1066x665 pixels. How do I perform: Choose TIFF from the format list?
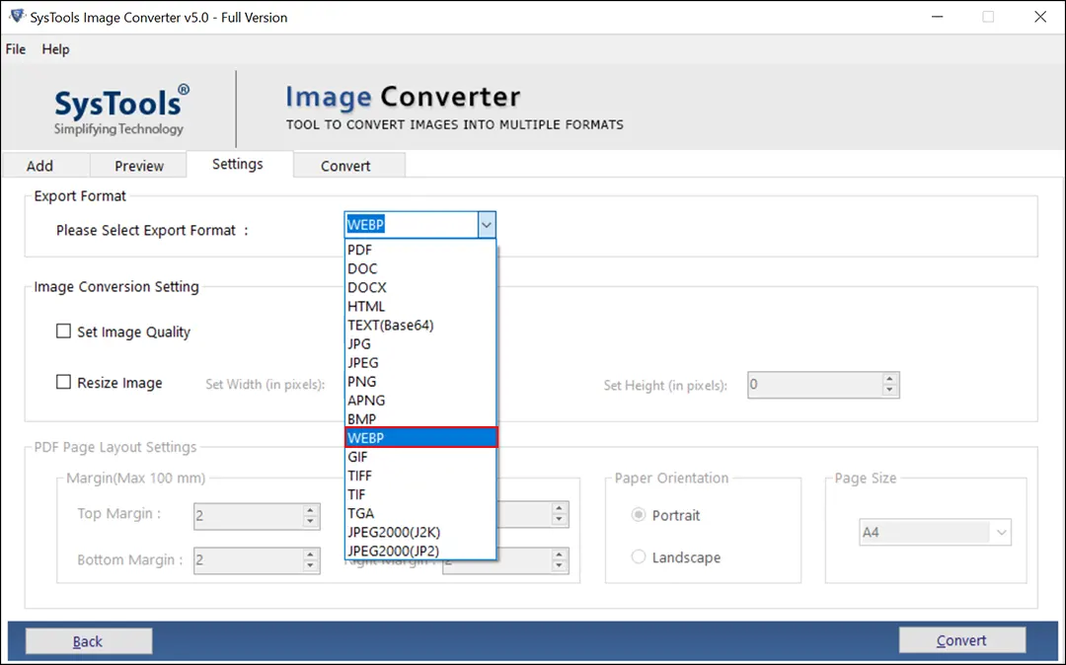click(420, 476)
